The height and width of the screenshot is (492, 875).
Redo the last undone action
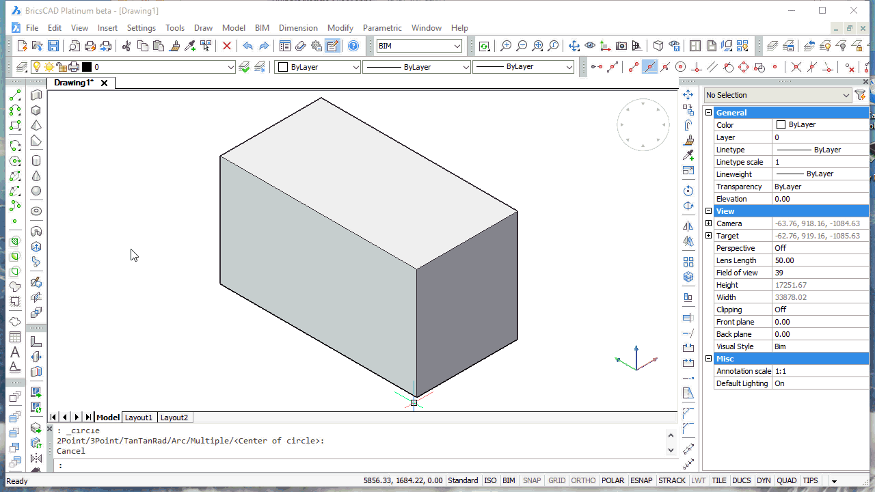[x=264, y=46]
